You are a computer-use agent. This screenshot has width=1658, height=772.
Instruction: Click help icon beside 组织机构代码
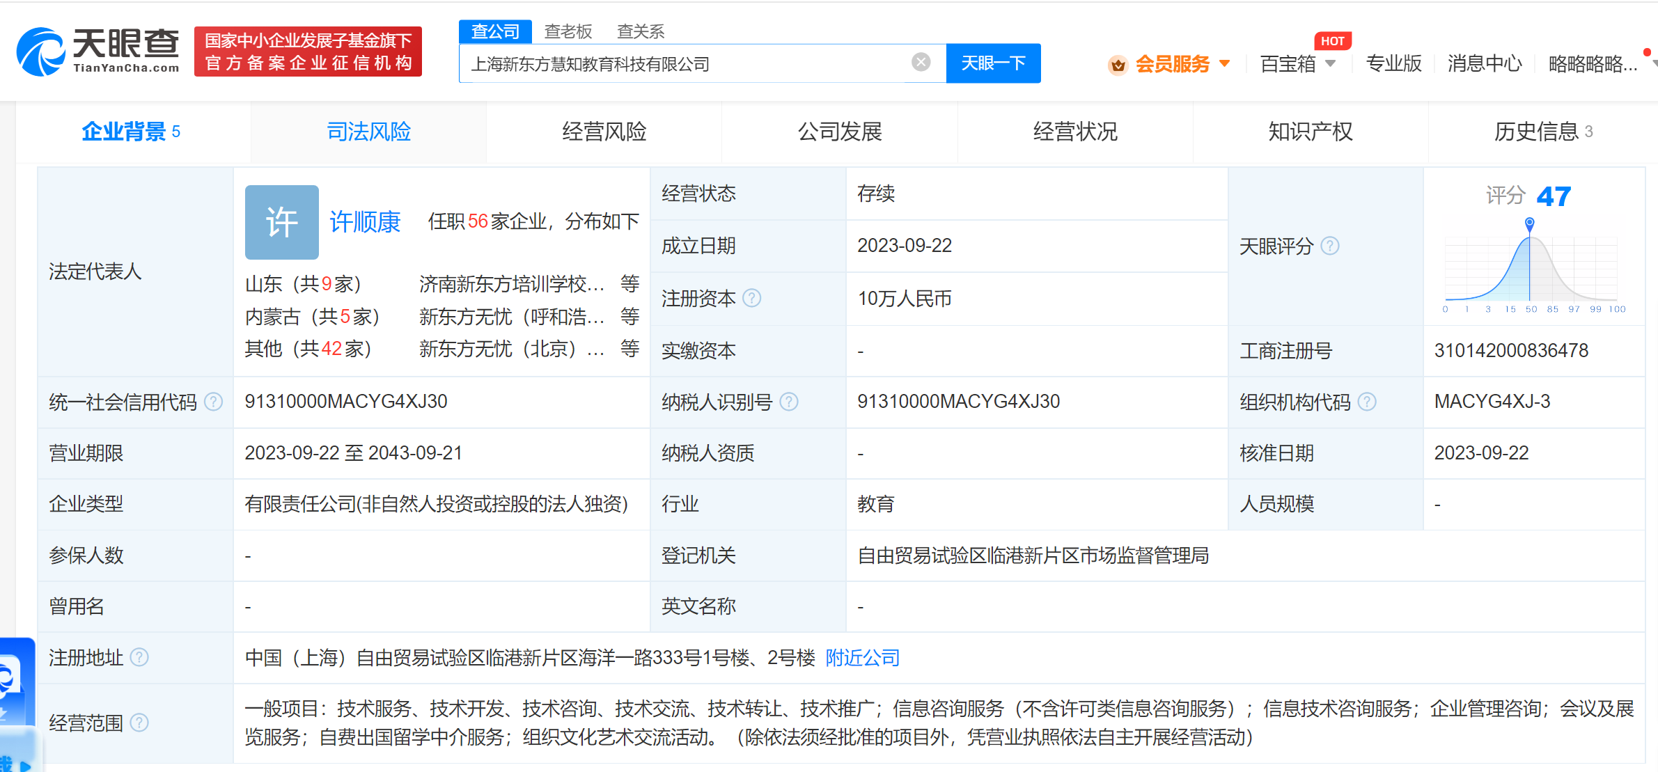[x=1366, y=402]
